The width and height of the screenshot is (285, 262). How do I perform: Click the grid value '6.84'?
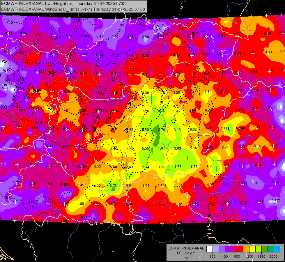click(208, 92)
